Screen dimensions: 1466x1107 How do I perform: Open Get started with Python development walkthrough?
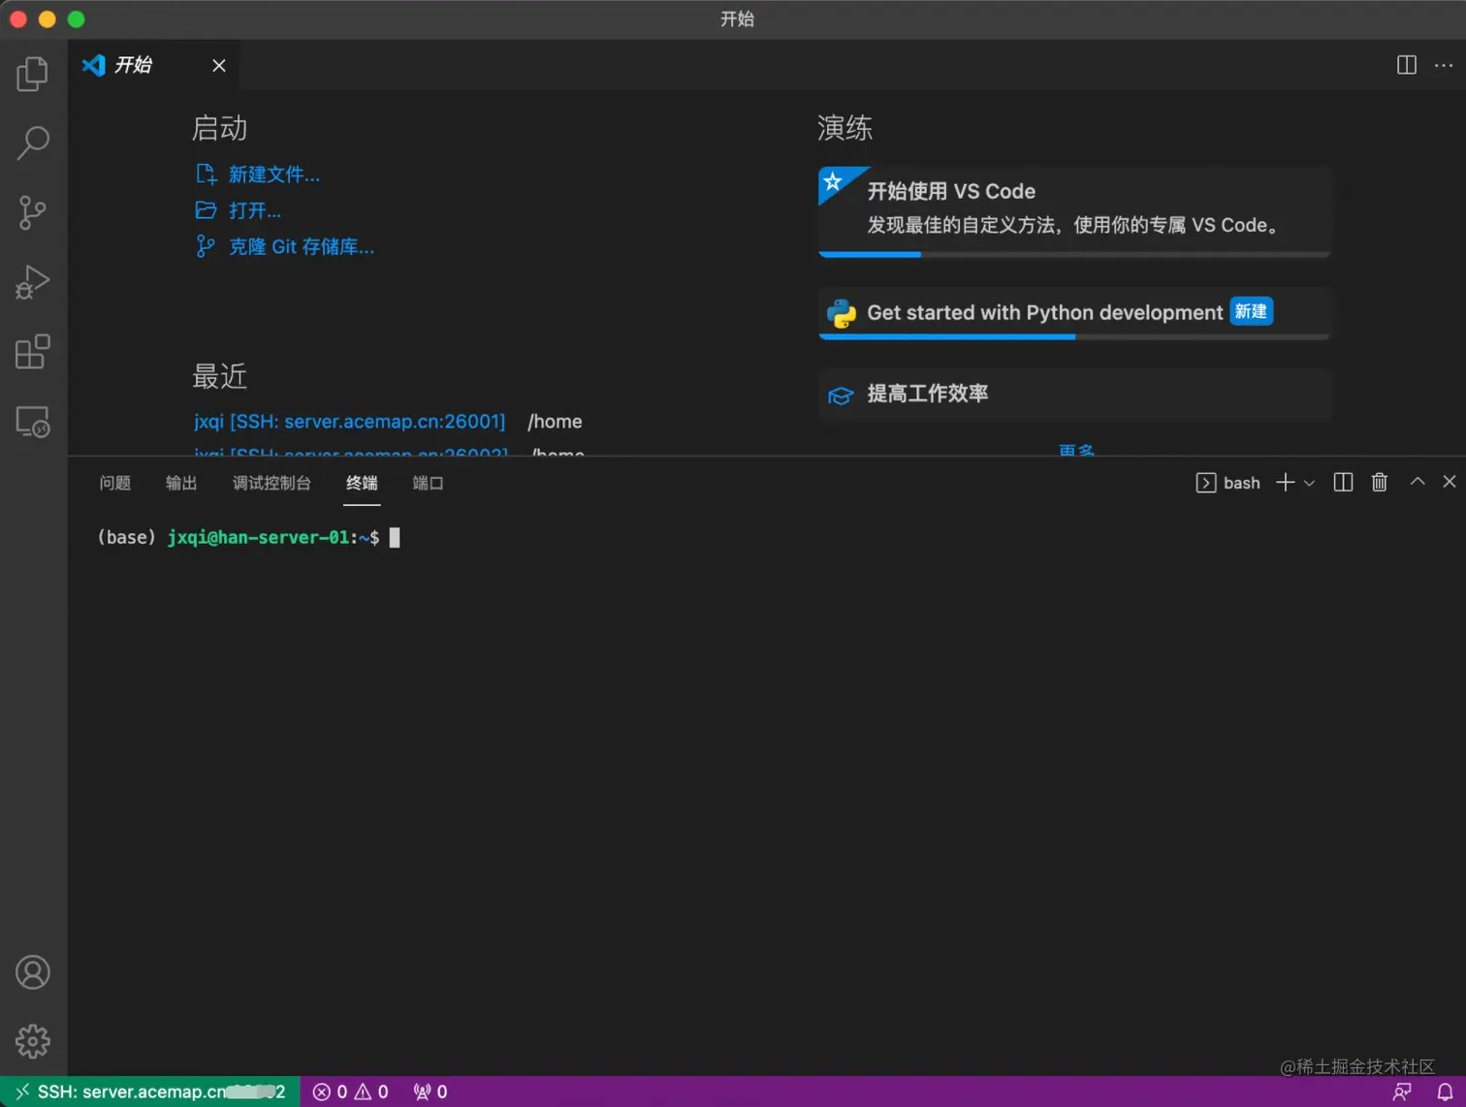pos(1075,313)
